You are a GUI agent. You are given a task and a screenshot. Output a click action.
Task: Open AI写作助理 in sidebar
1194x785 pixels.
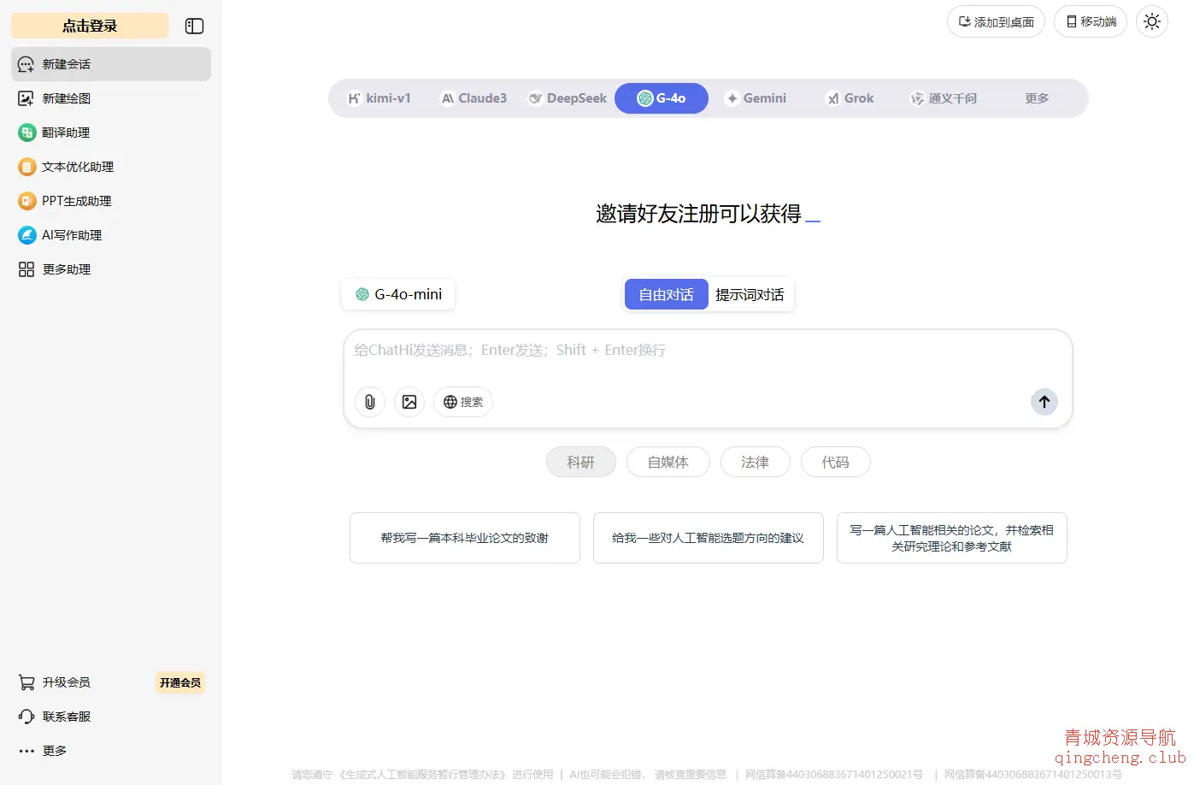click(x=71, y=235)
